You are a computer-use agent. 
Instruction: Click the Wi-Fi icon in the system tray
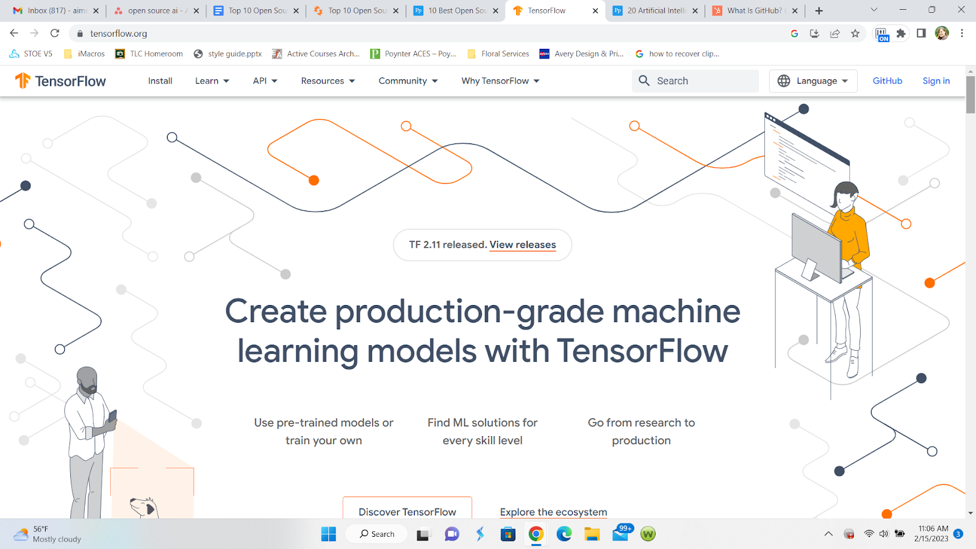(x=869, y=534)
